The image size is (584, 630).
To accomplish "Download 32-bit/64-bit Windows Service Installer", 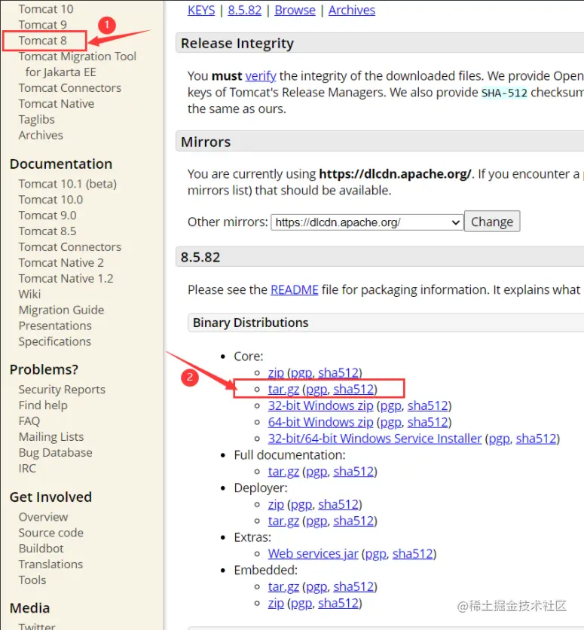I will click(x=375, y=439).
